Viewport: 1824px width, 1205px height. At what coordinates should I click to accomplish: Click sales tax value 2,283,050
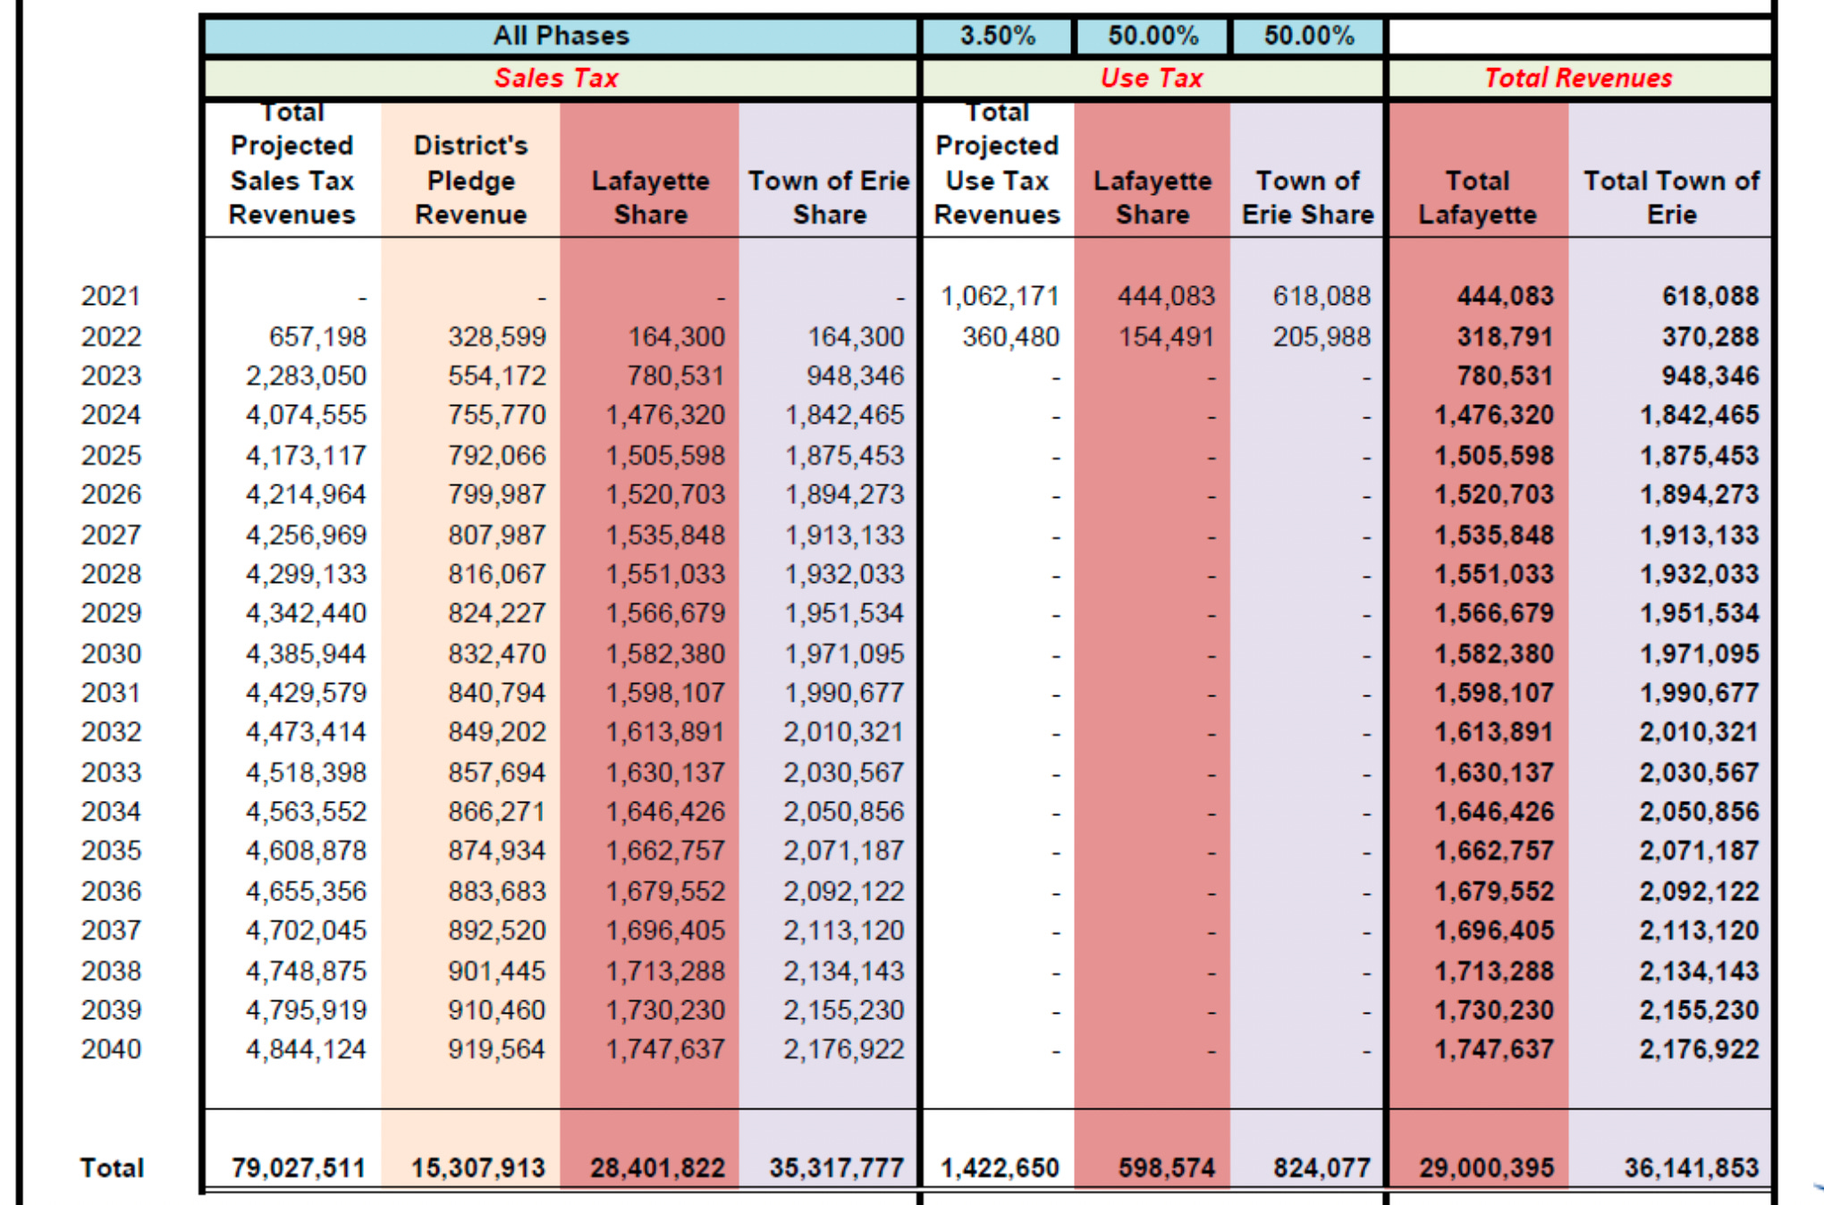306,376
